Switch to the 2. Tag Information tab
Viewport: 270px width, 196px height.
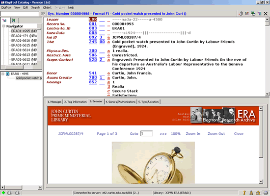76,102
